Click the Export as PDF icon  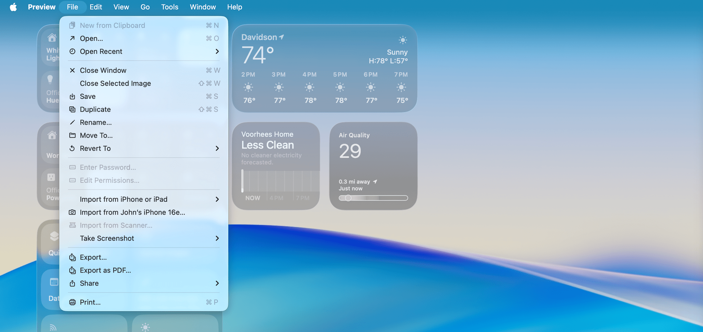(x=72, y=270)
